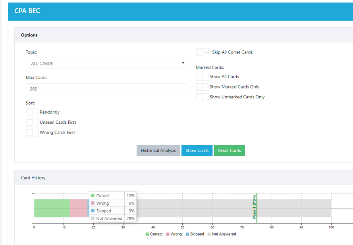The height and width of the screenshot is (245, 353).
Task: Click the Max Cards label
Action: tap(37, 78)
